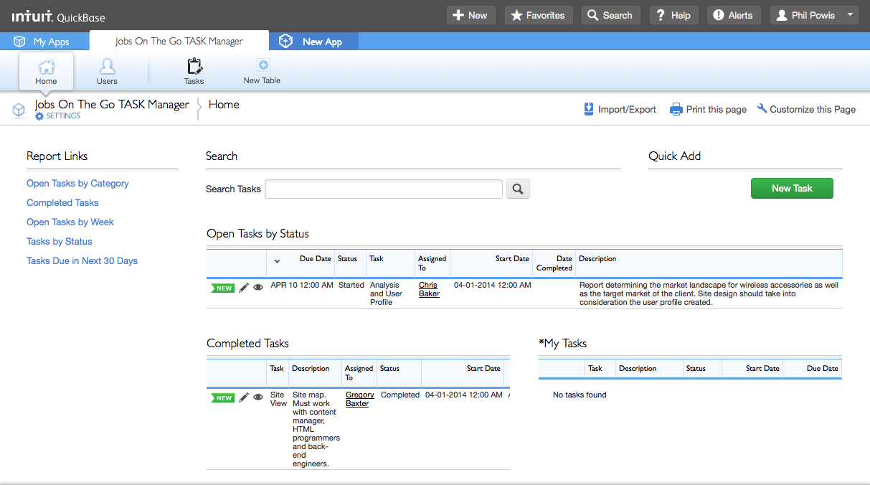Click the New button in top bar

[471, 15]
